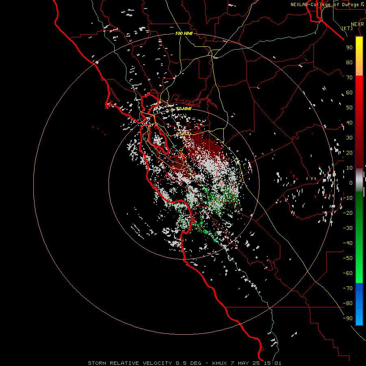The width and height of the screenshot is (366, 366).
Task: Click the -80 value on the velocity scale
Action: point(348,303)
